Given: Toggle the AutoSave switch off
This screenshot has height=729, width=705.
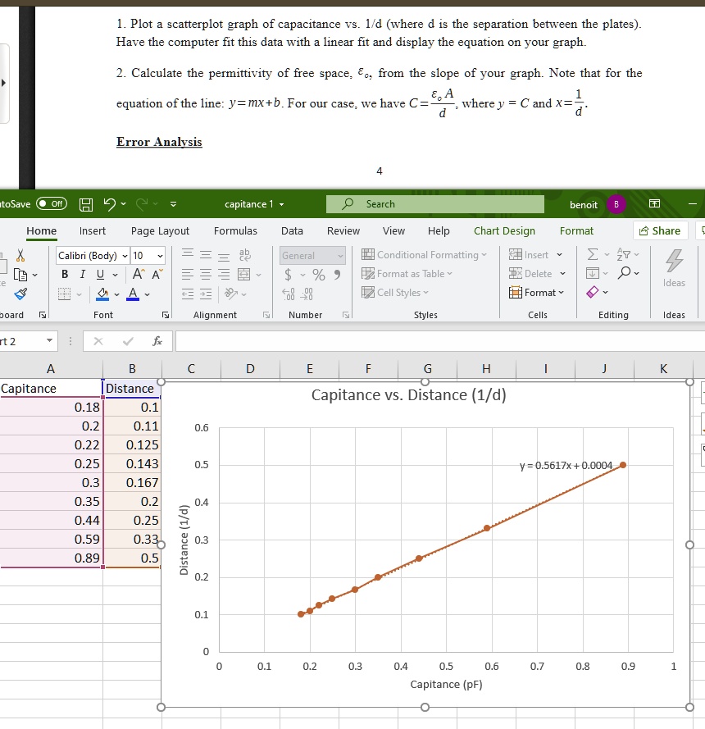Looking at the screenshot, I should 51,204.
